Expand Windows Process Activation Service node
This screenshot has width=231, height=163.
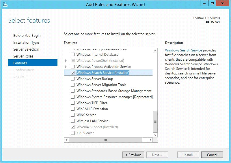(66, 67)
